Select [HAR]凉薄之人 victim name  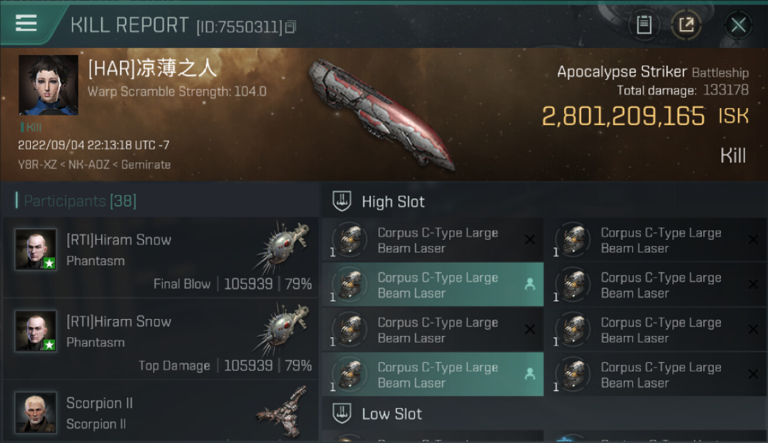pos(153,69)
